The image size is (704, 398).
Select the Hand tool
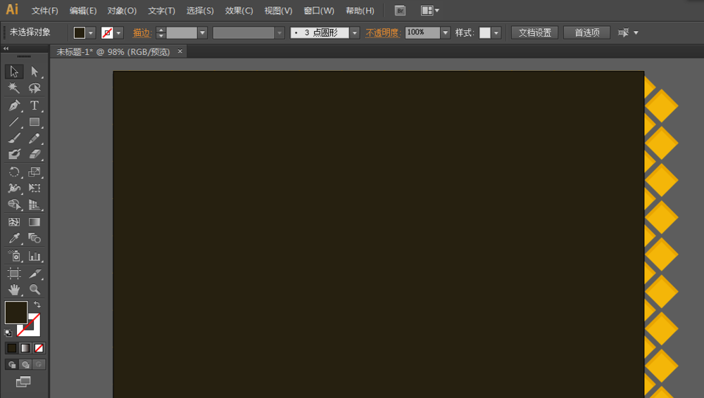click(x=14, y=290)
